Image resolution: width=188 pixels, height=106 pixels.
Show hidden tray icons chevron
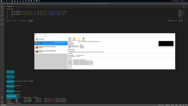tap(171, 1)
